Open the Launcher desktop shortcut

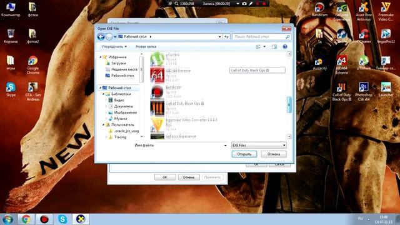pos(386,89)
